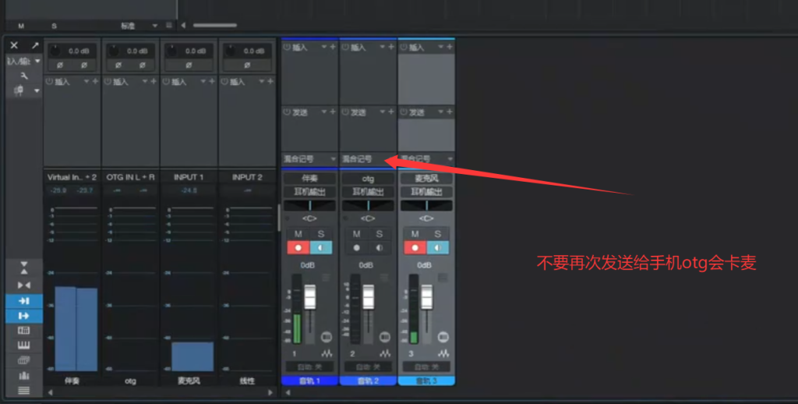Add a send to track 3
This screenshot has width=798, height=404.
click(x=450, y=112)
